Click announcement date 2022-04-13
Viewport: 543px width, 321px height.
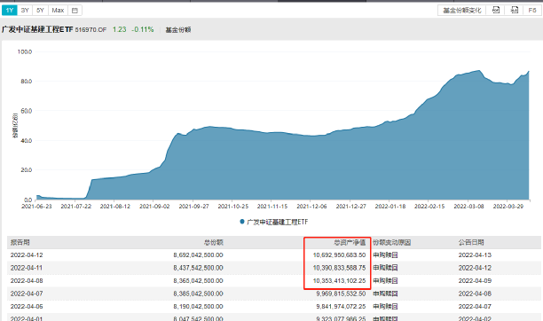point(476,255)
